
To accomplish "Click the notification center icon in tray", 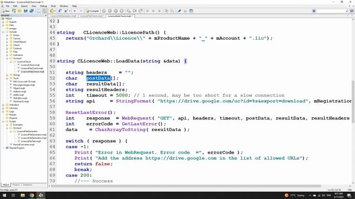I will [349, 195].
